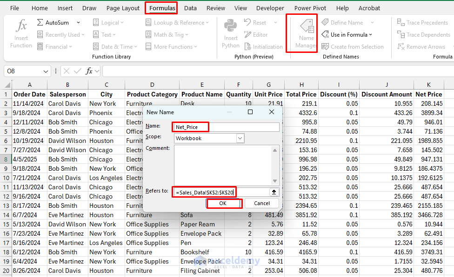Expand the Reset dropdown arrow
Viewport: 454px width, 277px height.
coord(275,23)
